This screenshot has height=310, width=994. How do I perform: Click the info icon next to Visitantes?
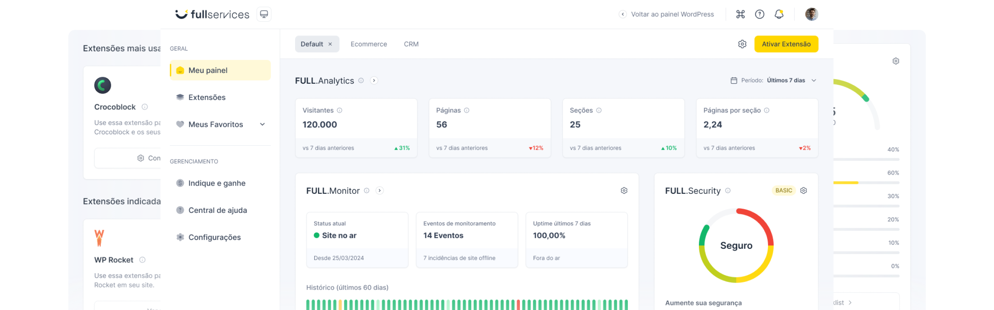[x=340, y=110]
